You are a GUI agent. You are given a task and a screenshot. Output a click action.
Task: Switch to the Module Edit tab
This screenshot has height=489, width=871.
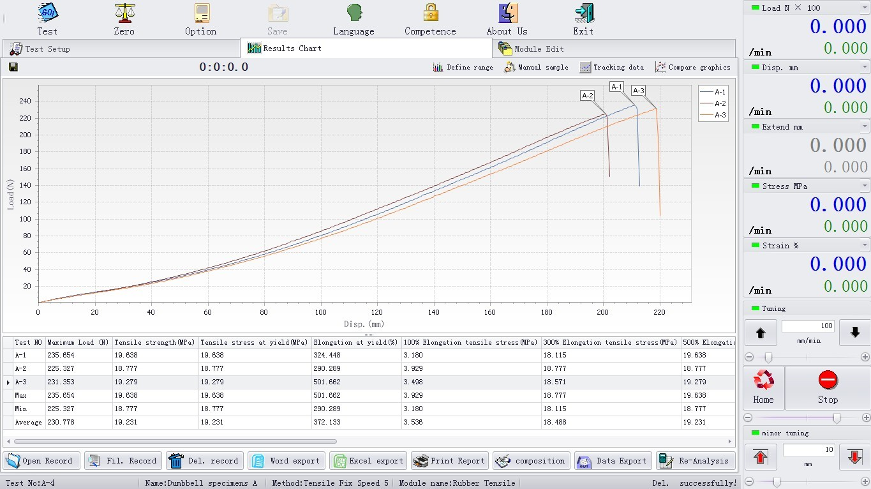532,49
